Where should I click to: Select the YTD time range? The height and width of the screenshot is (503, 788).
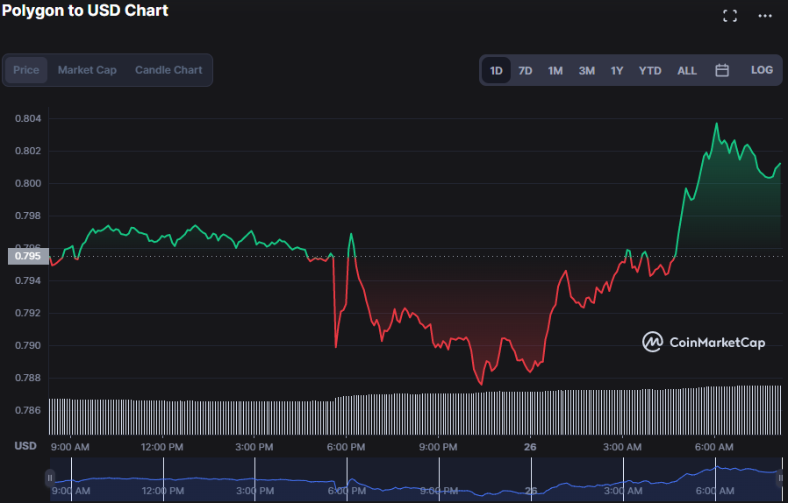650,70
